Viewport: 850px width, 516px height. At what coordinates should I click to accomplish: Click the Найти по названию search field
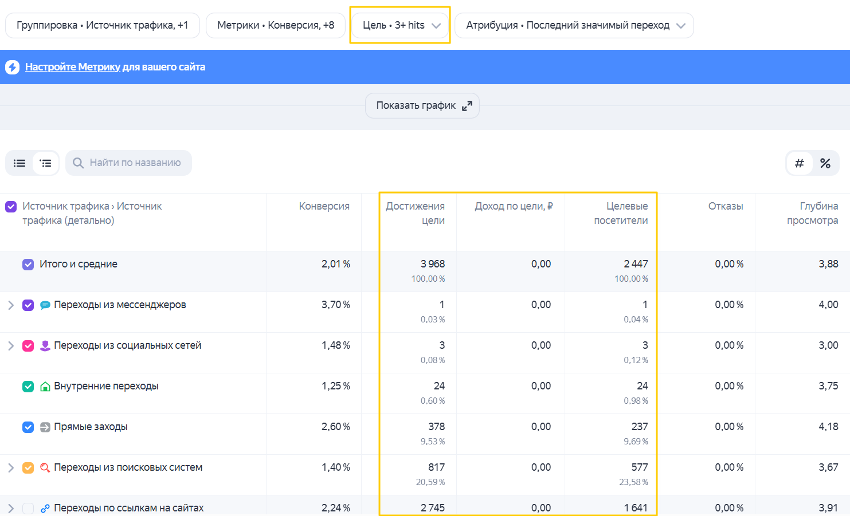pos(128,163)
